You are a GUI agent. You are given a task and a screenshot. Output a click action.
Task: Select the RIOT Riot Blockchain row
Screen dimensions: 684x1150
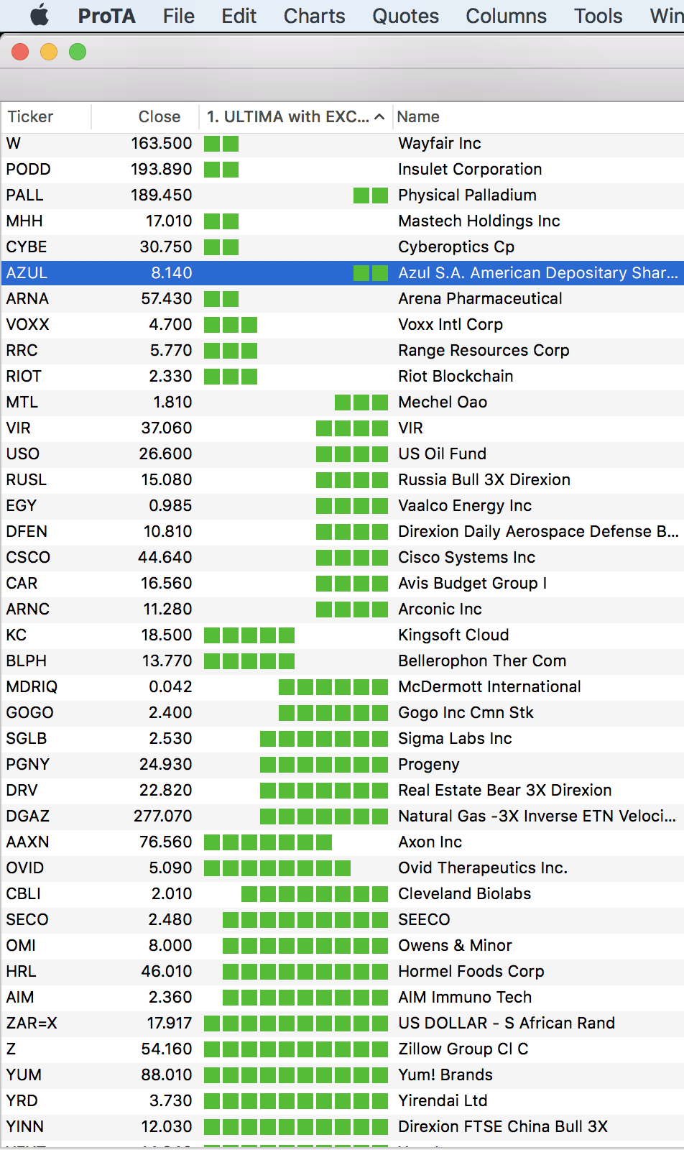pyautogui.click(x=342, y=377)
